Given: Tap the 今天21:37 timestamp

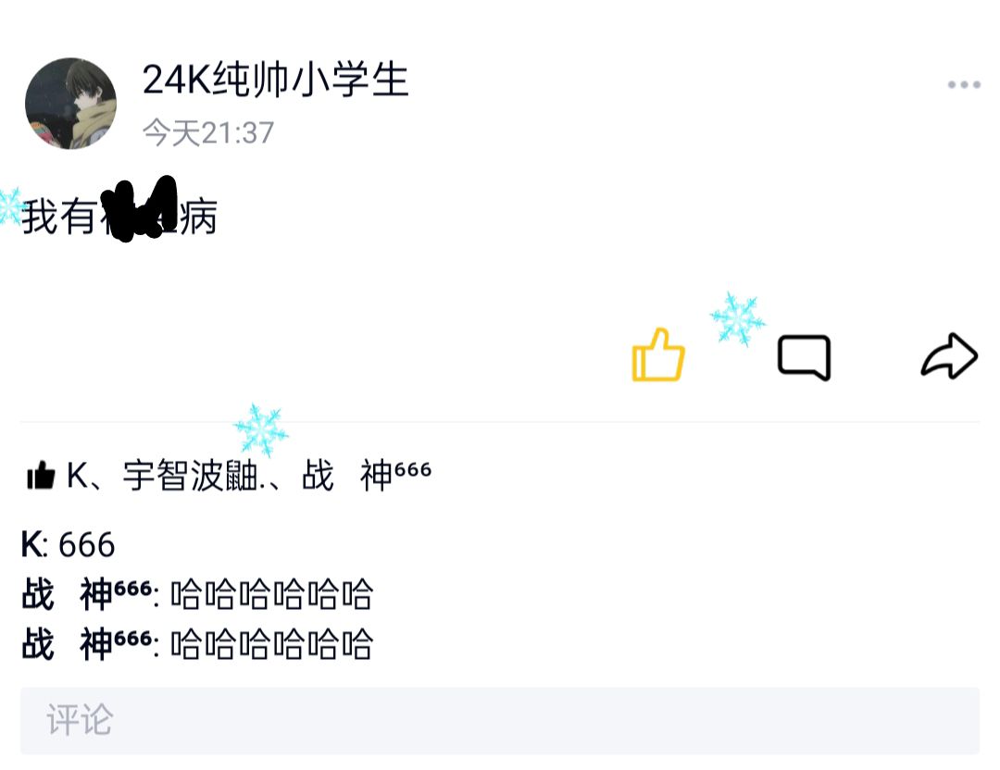Looking at the screenshot, I should pos(208,133).
